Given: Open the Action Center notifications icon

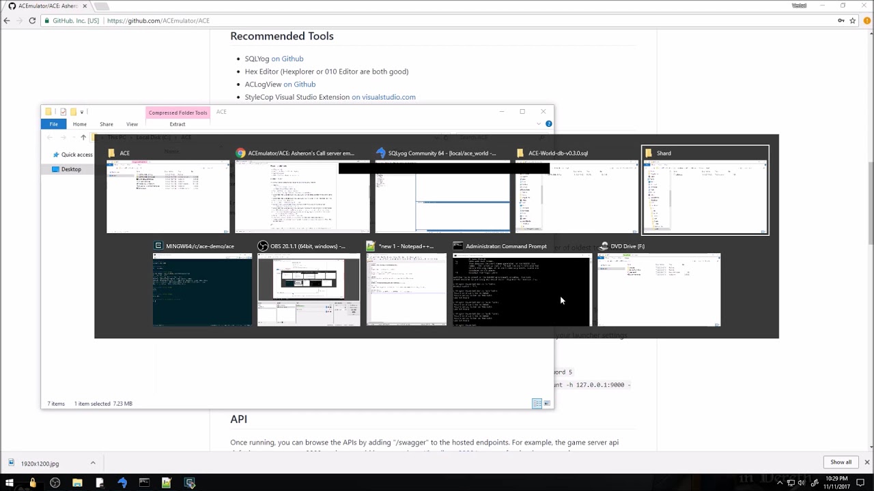Looking at the screenshot, I should pos(860,483).
